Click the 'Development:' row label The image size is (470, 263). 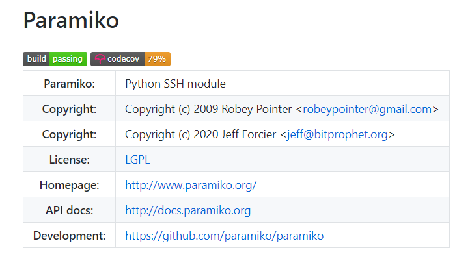coord(69,236)
